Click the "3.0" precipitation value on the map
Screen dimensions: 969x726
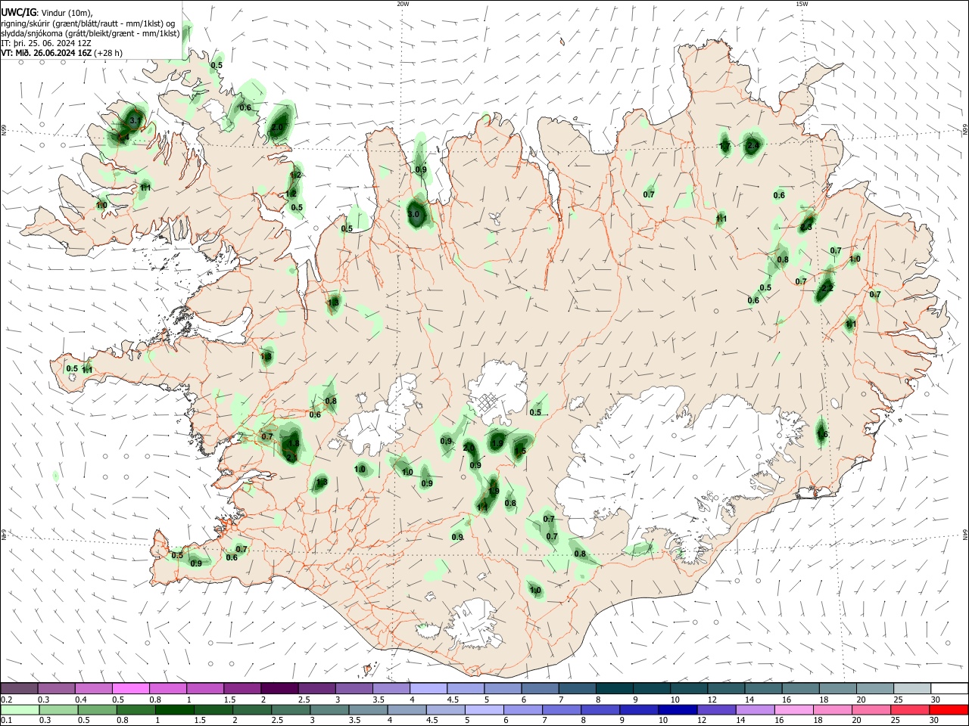(413, 215)
